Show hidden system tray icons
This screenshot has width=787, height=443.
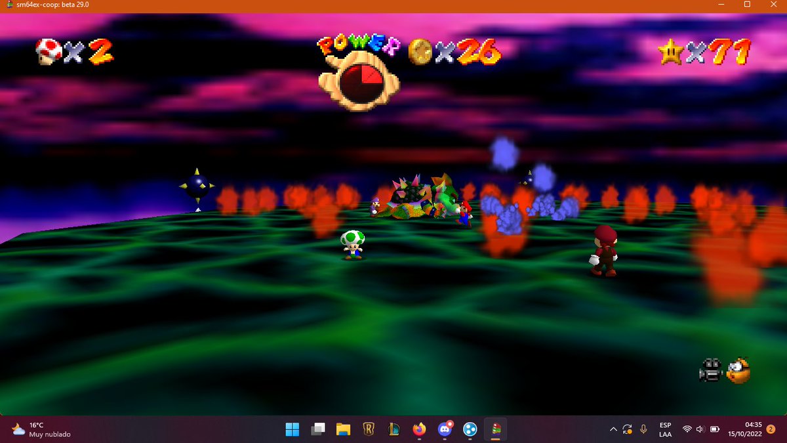click(613, 429)
